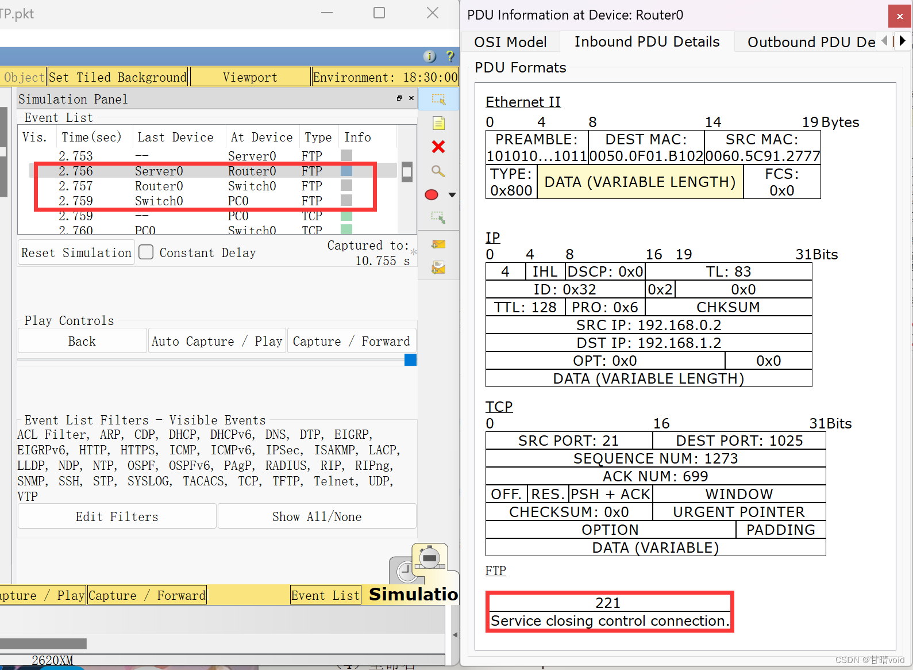Choose the red X Delete tool
Viewport: 913px width, 670px height.
(x=438, y=147)
